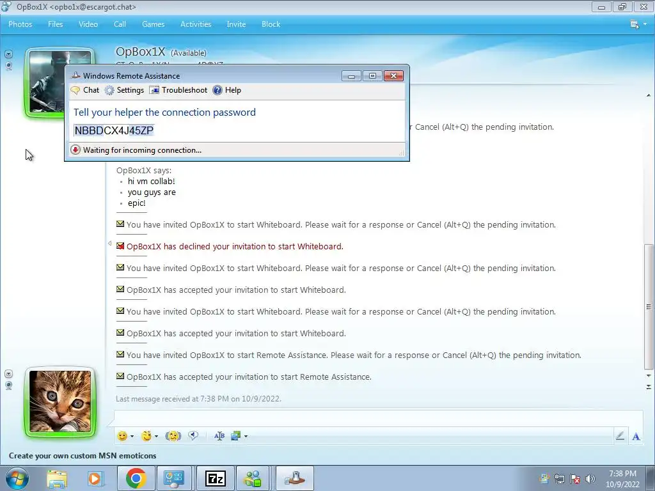The image size is (655, 491).
Task: Click the Remote Assistance resize grip corner
Action: coord(402,153)
